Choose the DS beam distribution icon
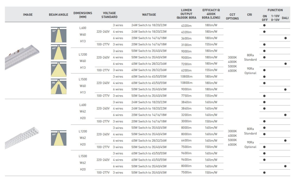The image size is (295, 186). [x=58, y=87]
